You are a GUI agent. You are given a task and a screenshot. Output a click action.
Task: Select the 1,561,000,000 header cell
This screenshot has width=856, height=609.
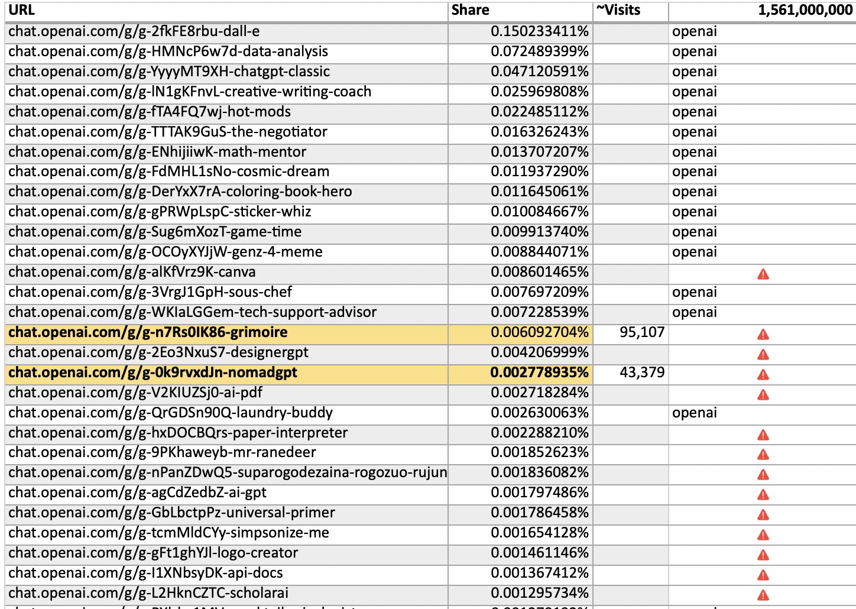pos(763,11)
